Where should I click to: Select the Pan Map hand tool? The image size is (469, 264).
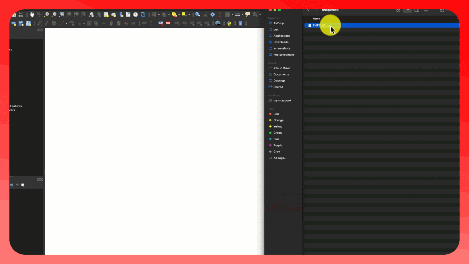click(32, 14)
